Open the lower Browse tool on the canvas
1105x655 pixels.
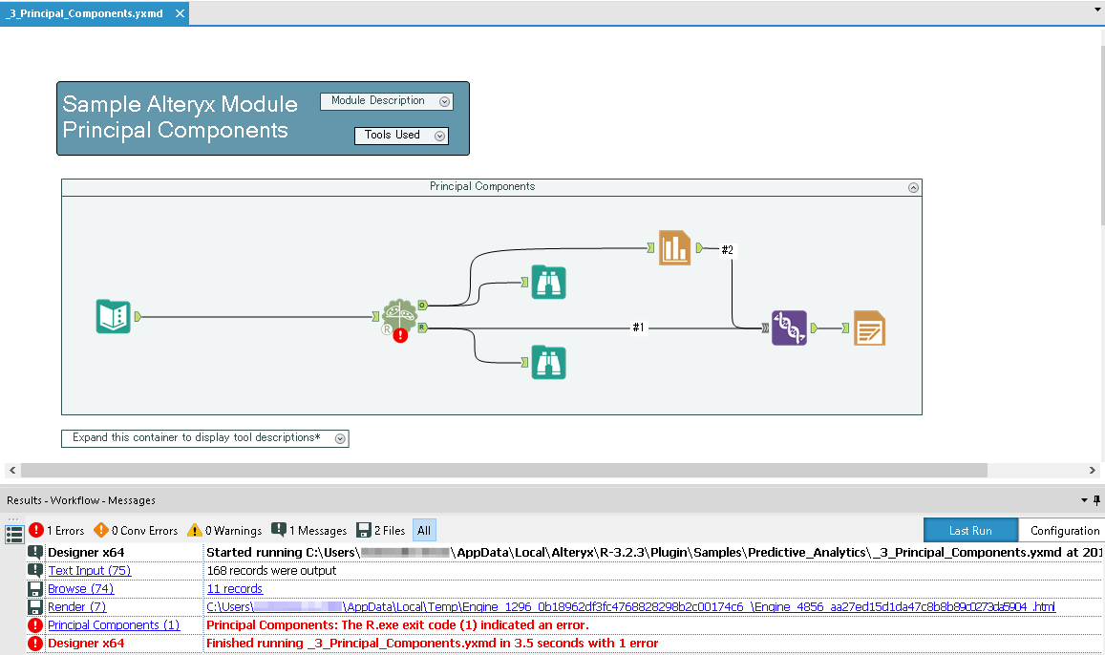coord(548,362)
